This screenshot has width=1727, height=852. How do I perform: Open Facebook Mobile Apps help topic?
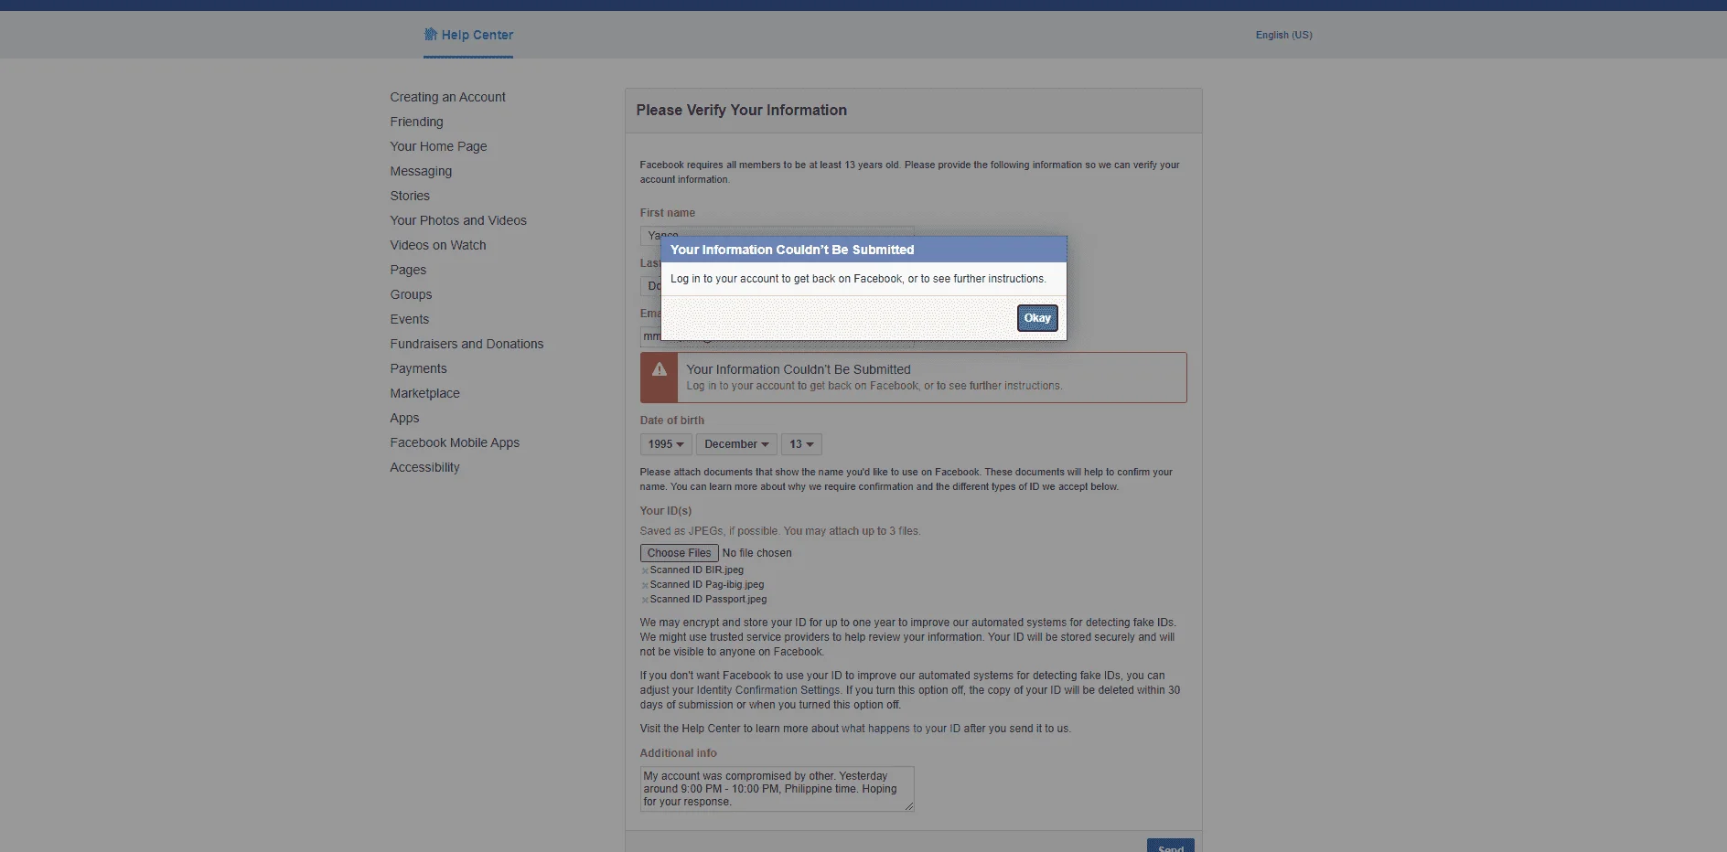(x=455, y=442)
